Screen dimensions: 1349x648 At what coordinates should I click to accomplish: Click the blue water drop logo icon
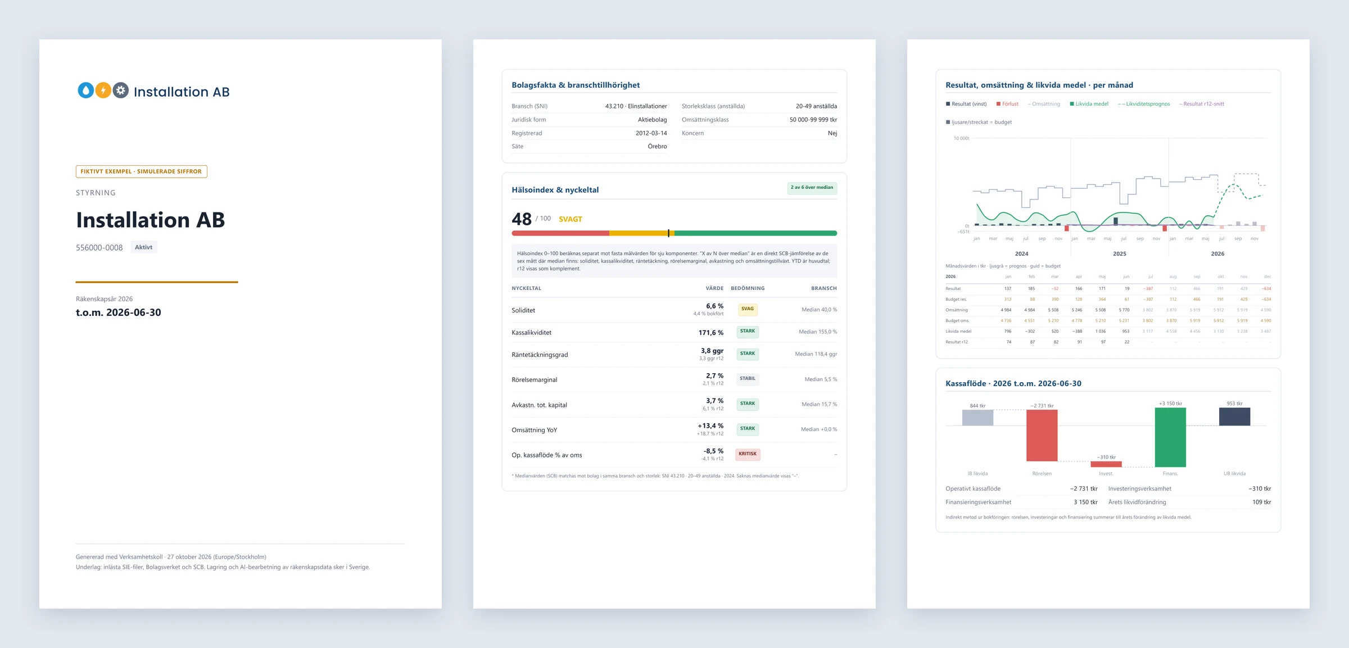pos(85,90)
